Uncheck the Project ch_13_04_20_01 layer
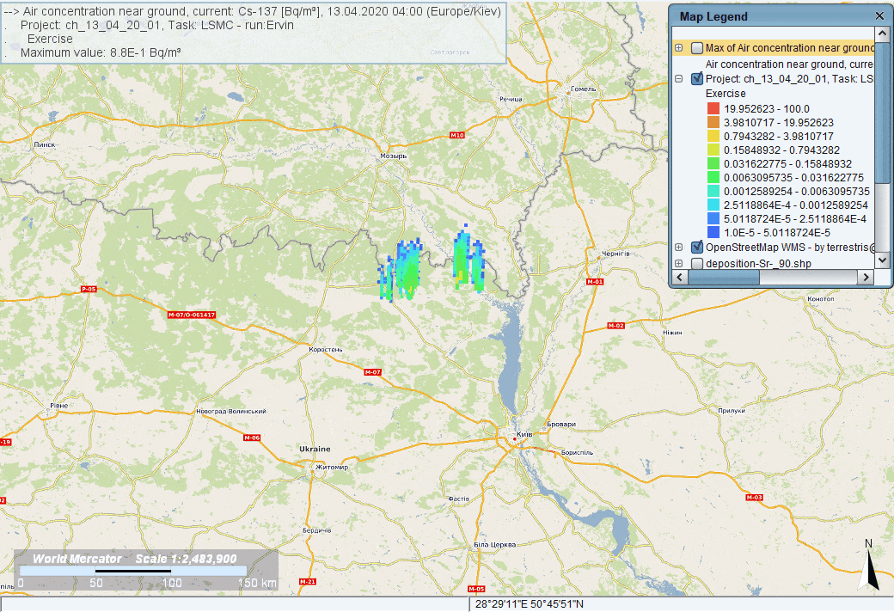This screenshot has height=612, width=894. [x=696, y=78]
